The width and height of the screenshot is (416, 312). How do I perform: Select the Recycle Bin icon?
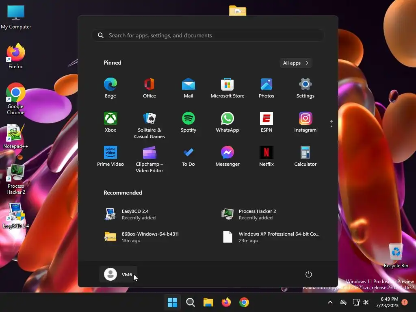396,256
